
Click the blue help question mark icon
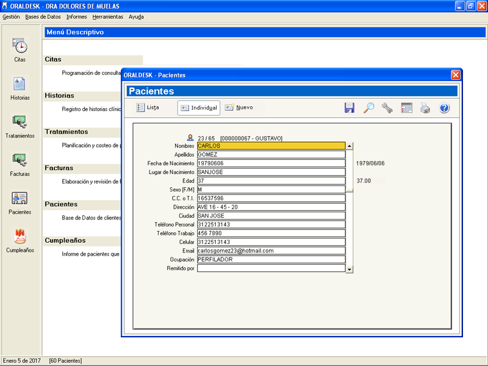coord(444,108)
